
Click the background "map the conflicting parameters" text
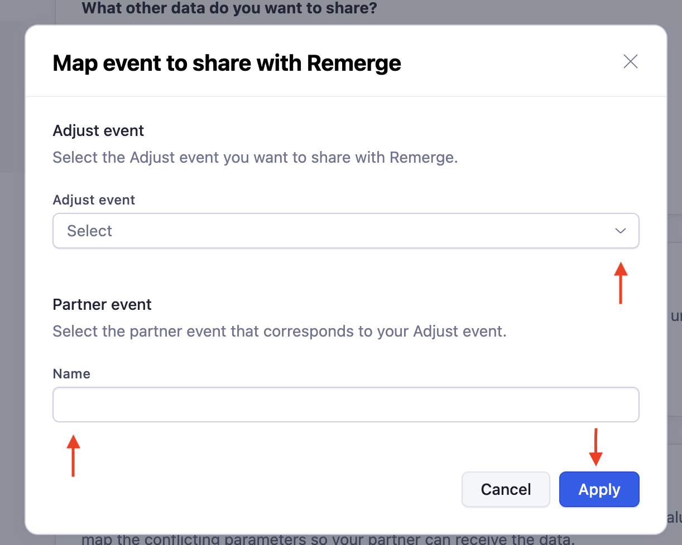[x=326, y=539]
